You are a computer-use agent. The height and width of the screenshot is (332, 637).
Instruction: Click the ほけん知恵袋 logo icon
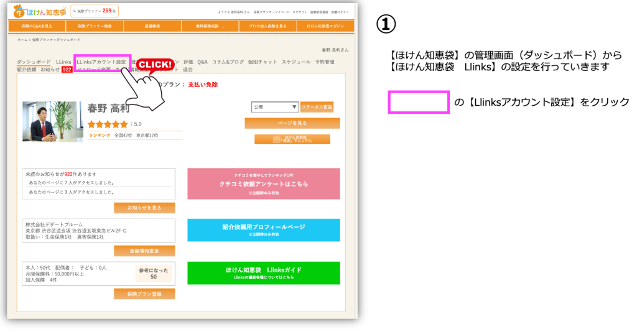click(19, 11)
